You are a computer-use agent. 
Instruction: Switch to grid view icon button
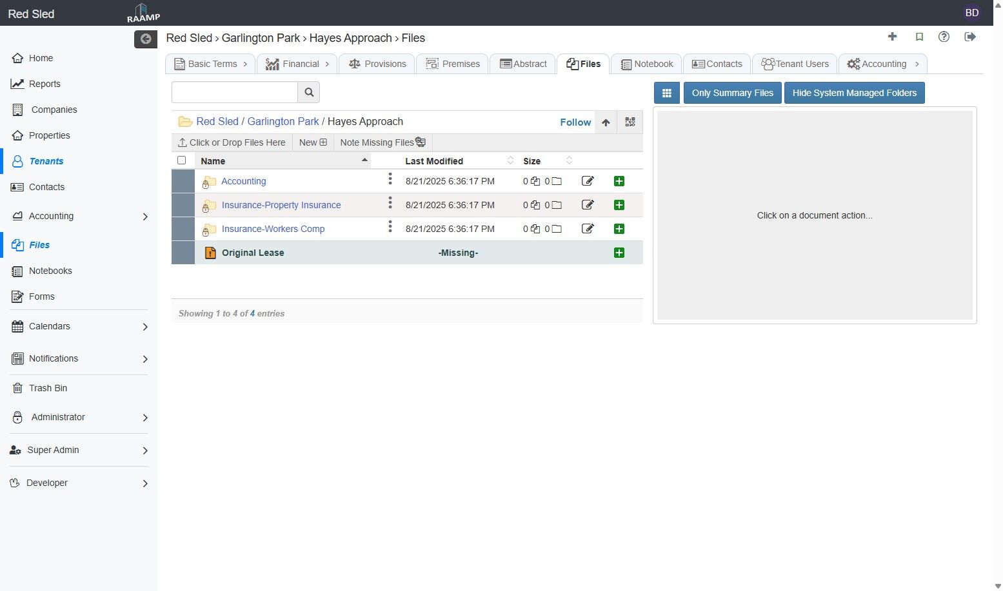[x=667, y=93]
